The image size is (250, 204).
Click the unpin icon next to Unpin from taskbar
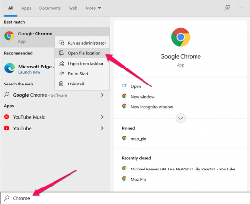[x=61, y=63]
